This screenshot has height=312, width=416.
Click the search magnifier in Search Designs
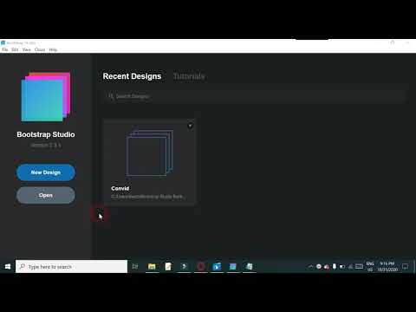pos(111,96)
